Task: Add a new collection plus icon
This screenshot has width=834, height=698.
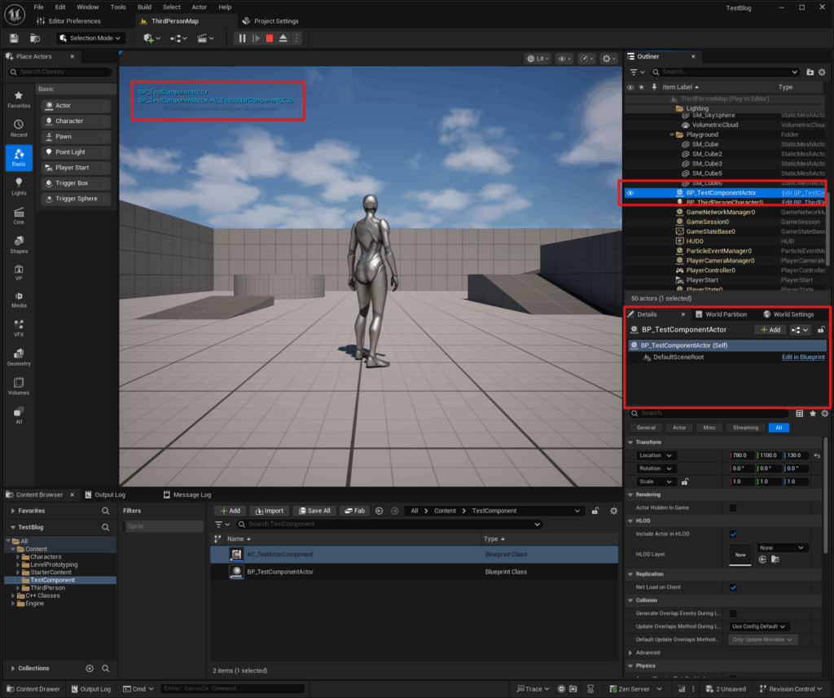Action: [x=90, y=668]
